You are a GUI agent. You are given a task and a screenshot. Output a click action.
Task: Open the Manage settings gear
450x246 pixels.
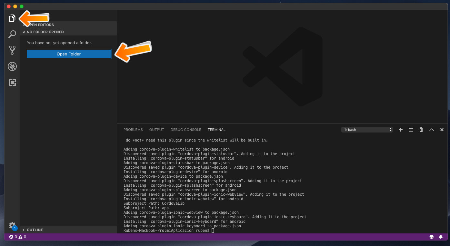pyautogui.click(x=12, y=225)
